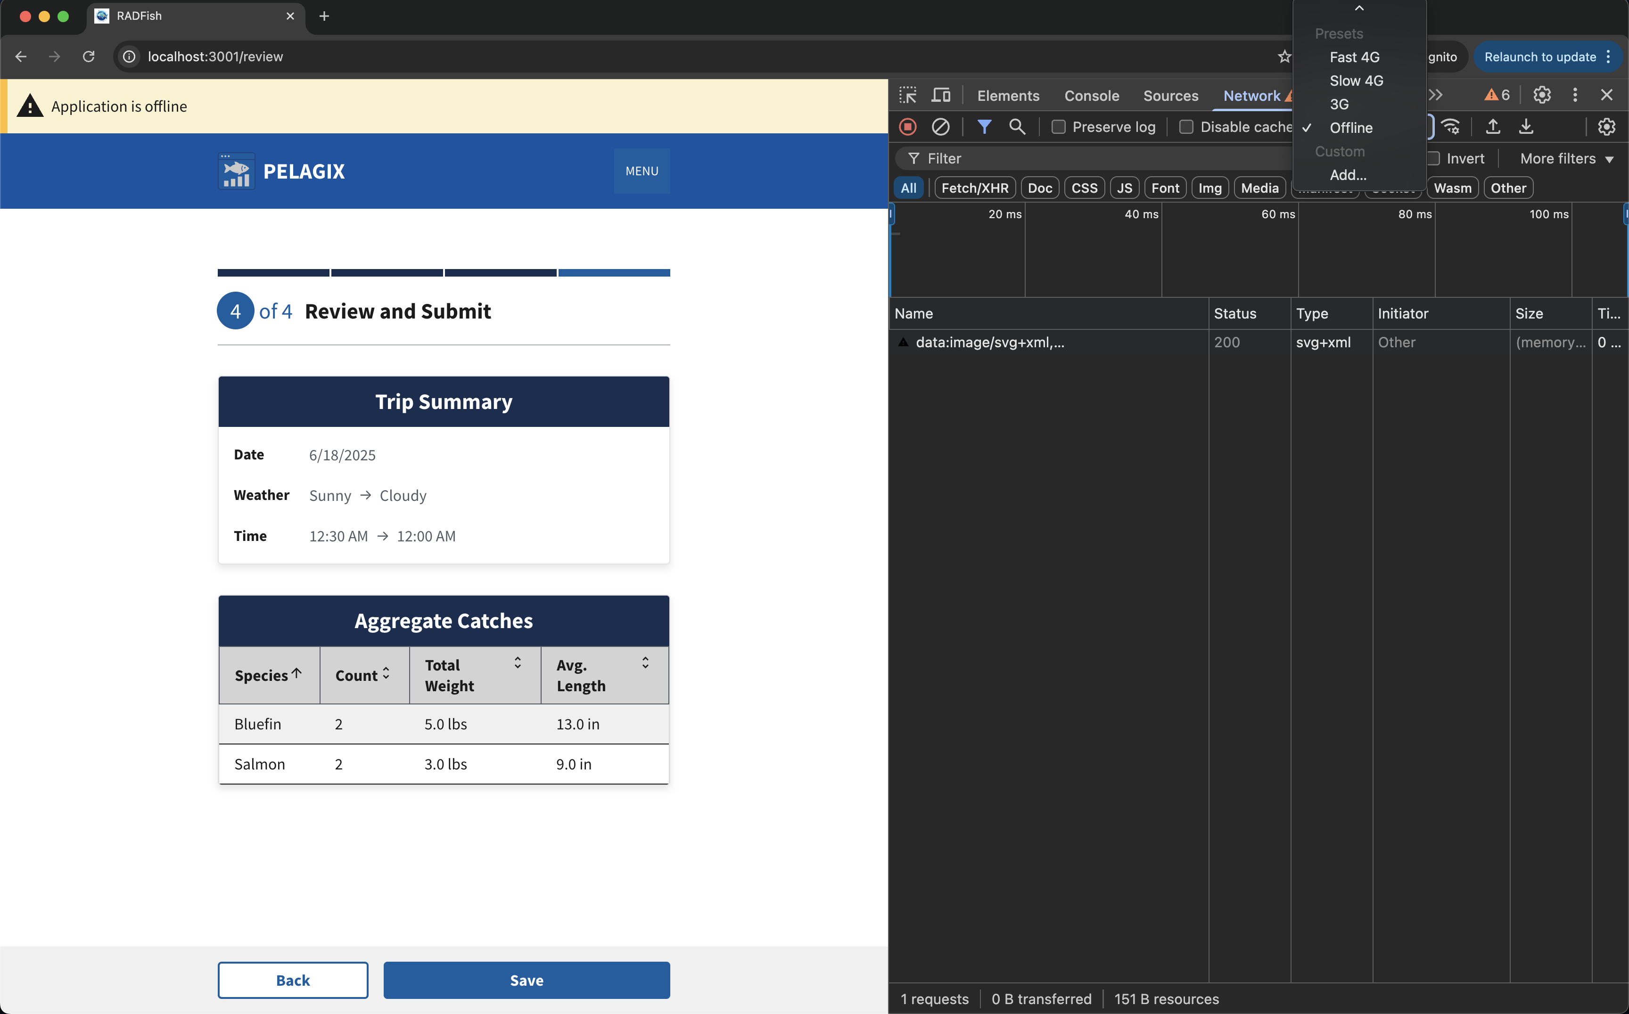Enable the Preserve log checkbox
The image size is (1629, 1014).
(1058, 127)
